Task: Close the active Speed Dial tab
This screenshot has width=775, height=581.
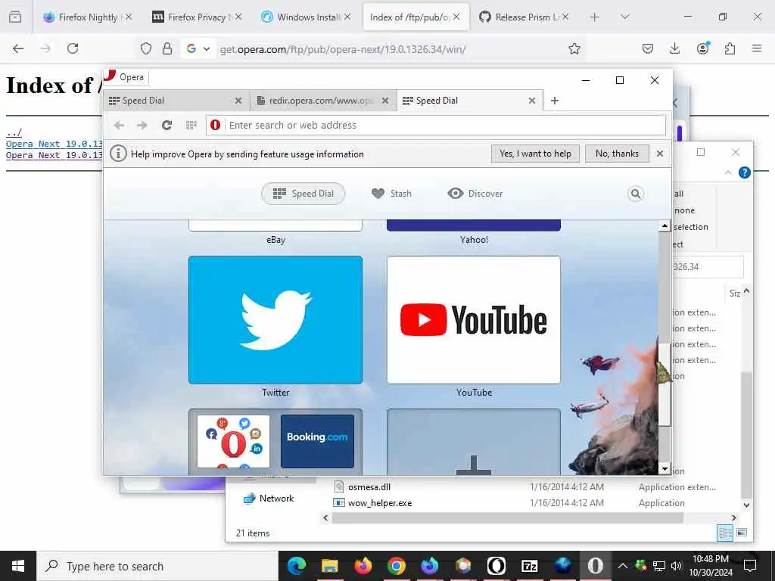Action: click(x=532, y=101)
